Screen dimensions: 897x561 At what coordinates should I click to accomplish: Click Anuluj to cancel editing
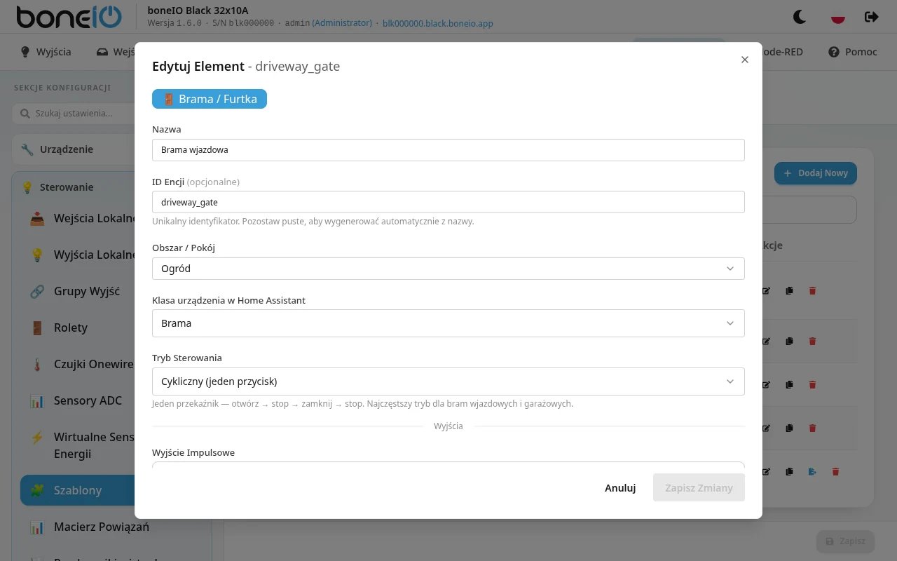(620, 487)
